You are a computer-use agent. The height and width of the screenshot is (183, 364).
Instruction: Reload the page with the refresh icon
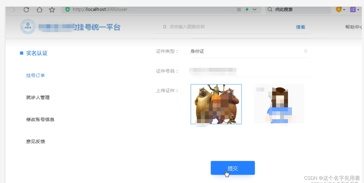[x=26, y=10]
